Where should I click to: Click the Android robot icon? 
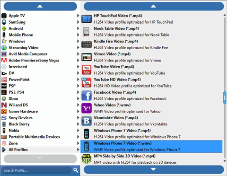(4, 28)
